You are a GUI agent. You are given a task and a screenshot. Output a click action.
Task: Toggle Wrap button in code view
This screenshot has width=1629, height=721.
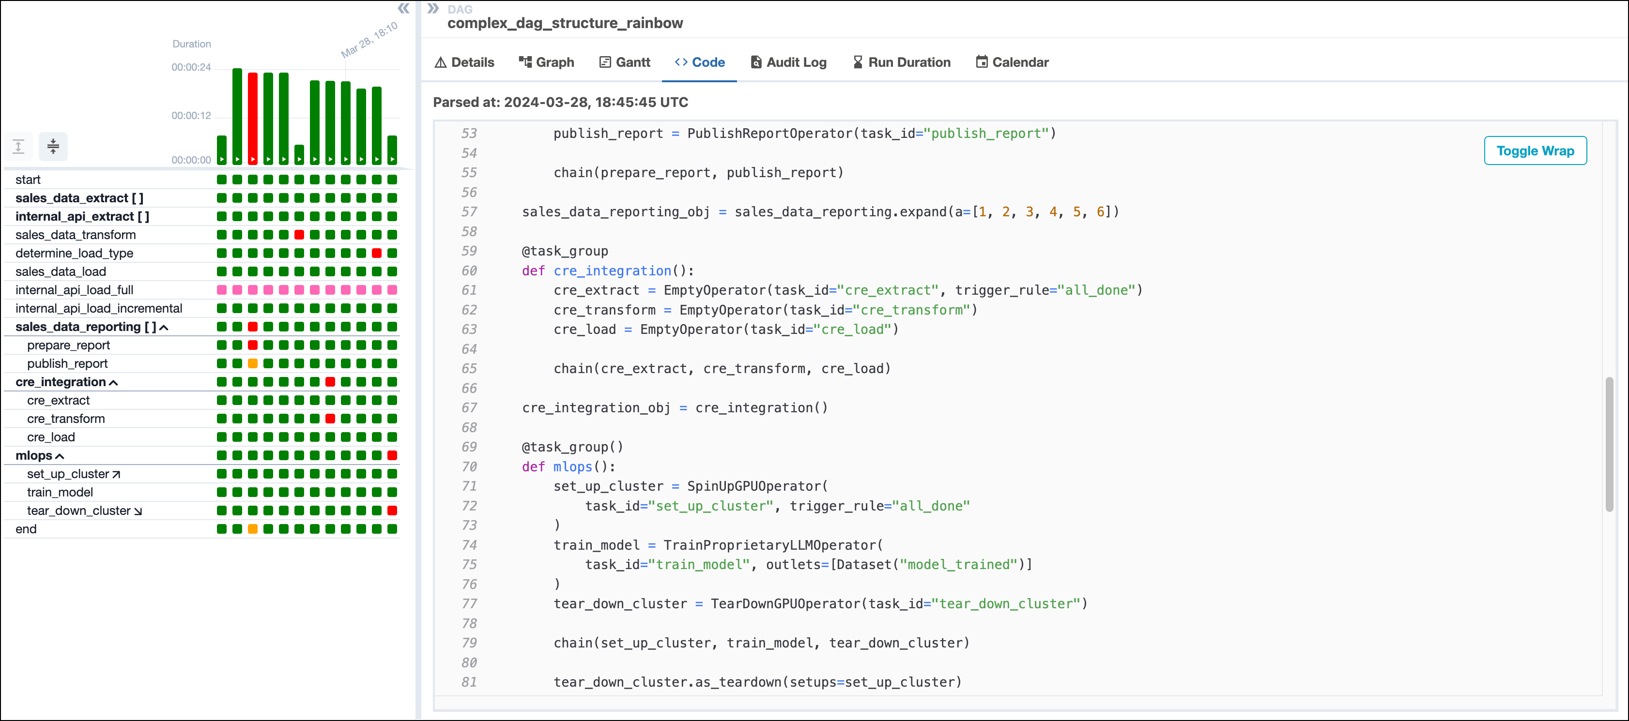click(1535, 150)
